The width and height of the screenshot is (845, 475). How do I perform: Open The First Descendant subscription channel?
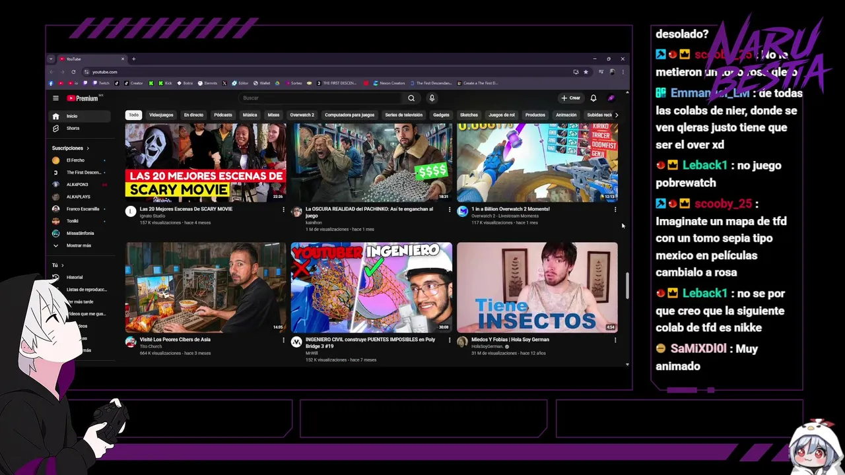80,173
